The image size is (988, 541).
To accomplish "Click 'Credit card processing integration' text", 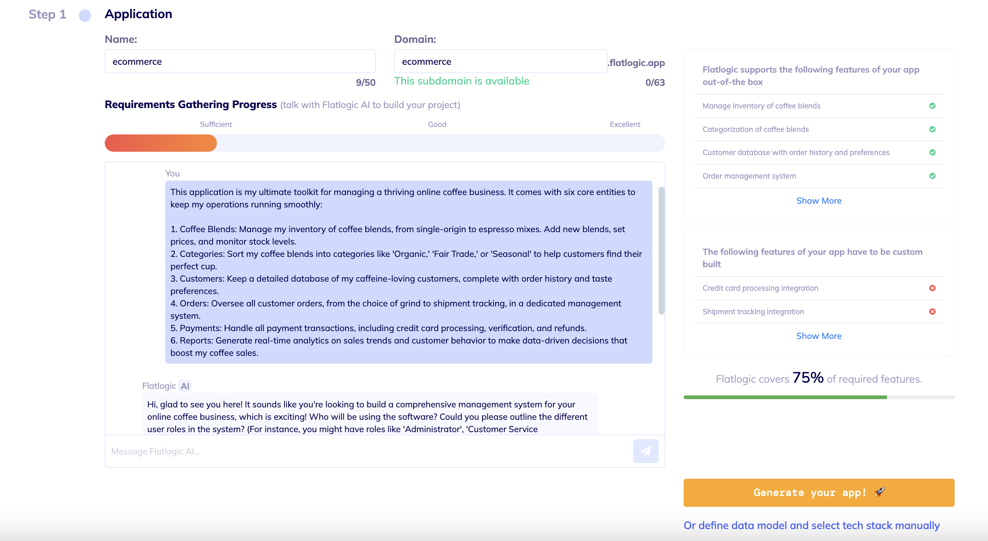I will [x=760, y=288].
